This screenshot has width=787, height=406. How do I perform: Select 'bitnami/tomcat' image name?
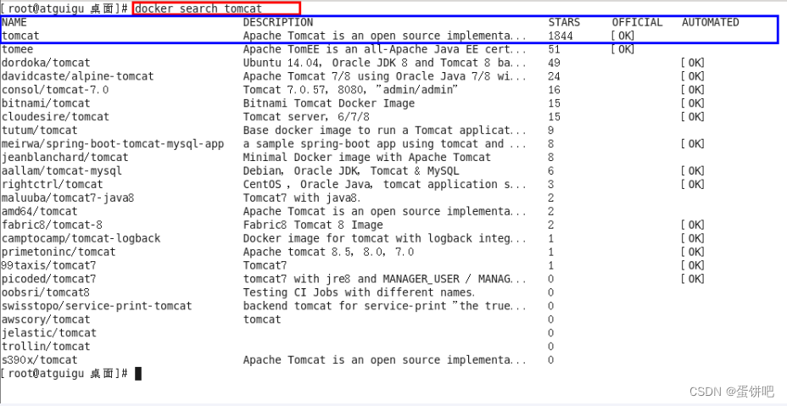coord(46,104)
